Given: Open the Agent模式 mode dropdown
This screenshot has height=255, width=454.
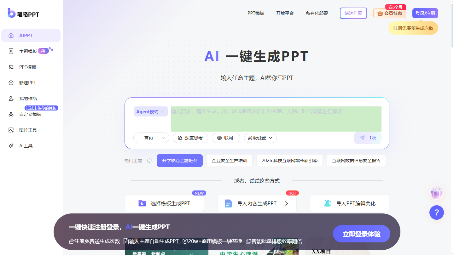Looking at the screenshot, I should 150,112.
